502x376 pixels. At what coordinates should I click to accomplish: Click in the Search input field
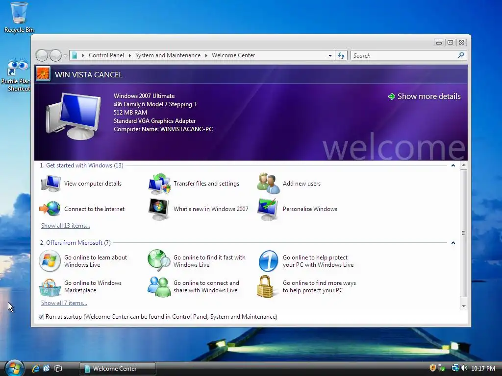(x=404, y=56)
